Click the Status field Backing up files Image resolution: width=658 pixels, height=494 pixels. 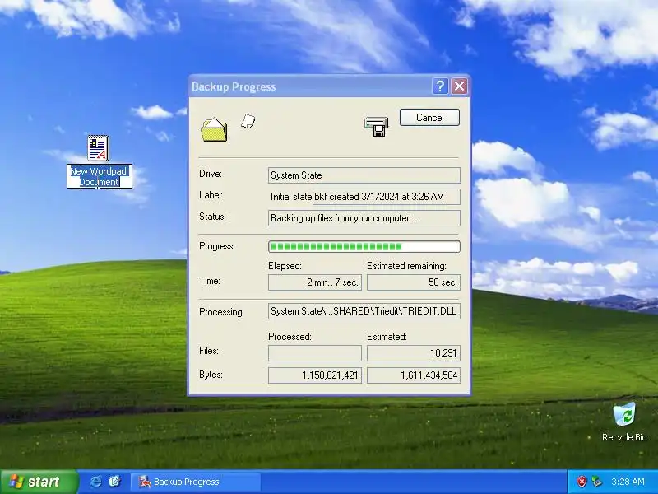click(x=364, y=218)
